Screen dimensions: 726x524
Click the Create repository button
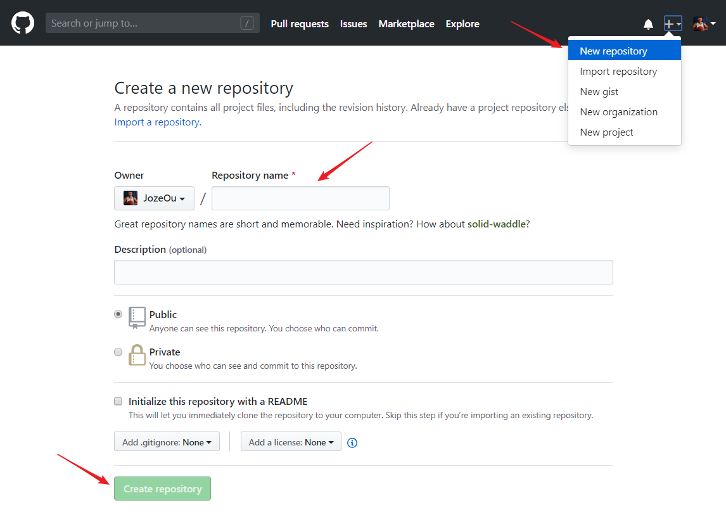pyautogui.click(x=163, y=489)
